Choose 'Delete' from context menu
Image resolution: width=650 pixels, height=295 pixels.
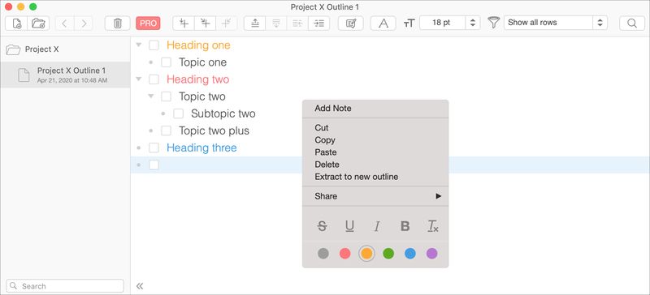click(x=375, y=165)
